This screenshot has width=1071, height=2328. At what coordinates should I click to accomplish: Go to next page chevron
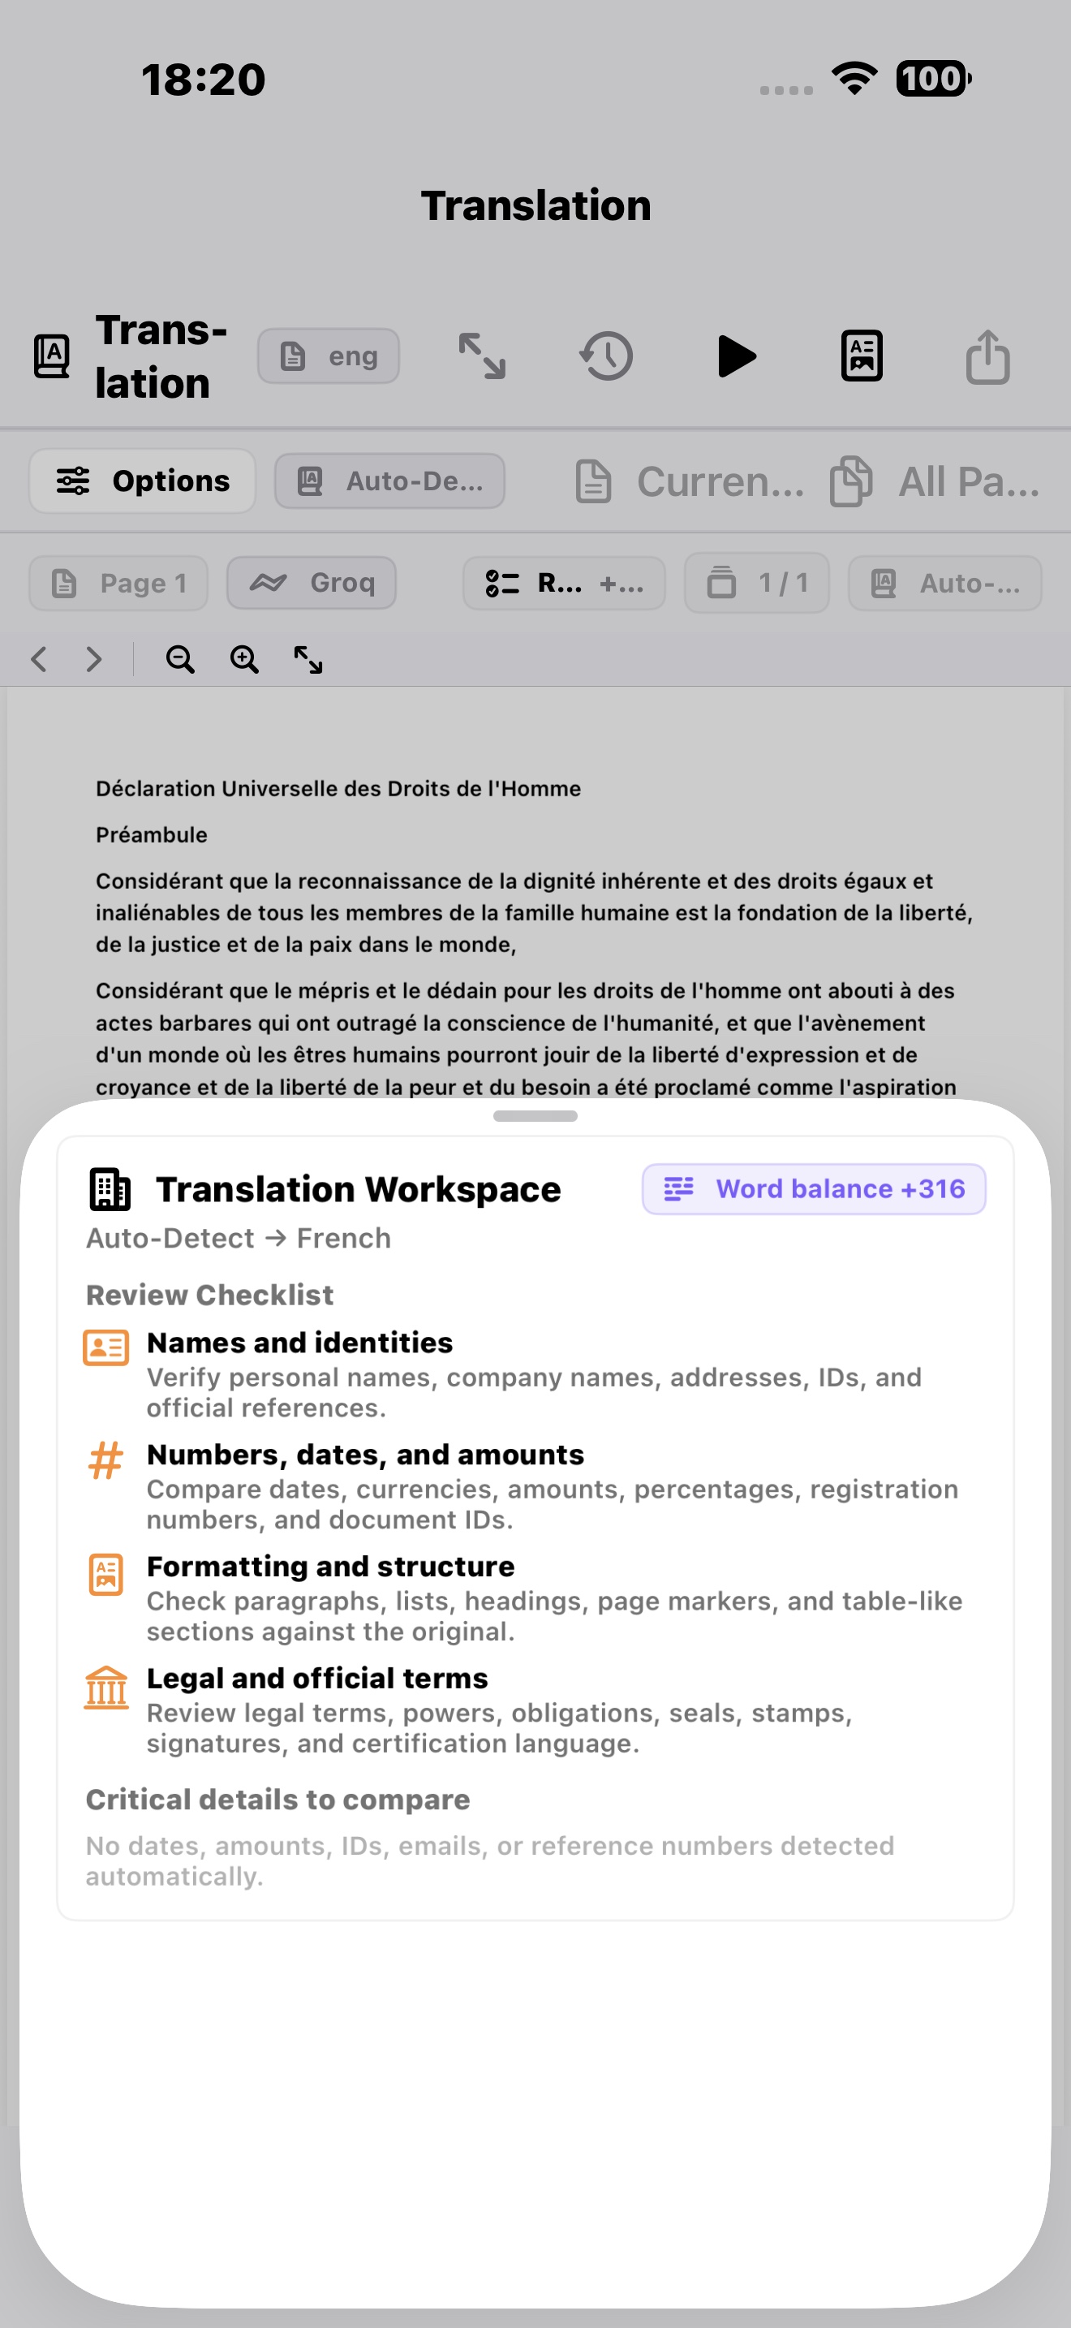tap(94, 659)
